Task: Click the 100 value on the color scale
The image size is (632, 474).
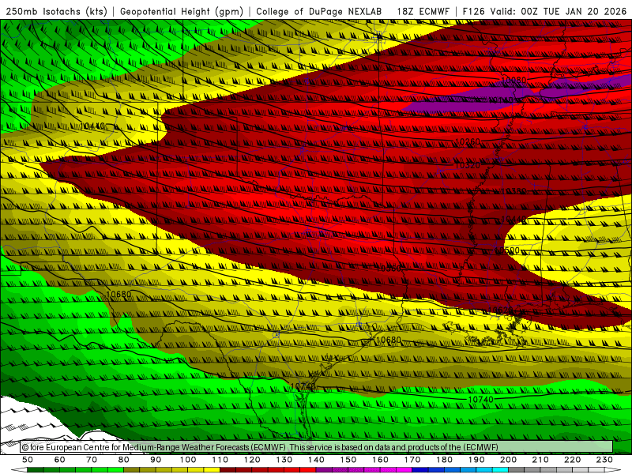Action: 188,460
